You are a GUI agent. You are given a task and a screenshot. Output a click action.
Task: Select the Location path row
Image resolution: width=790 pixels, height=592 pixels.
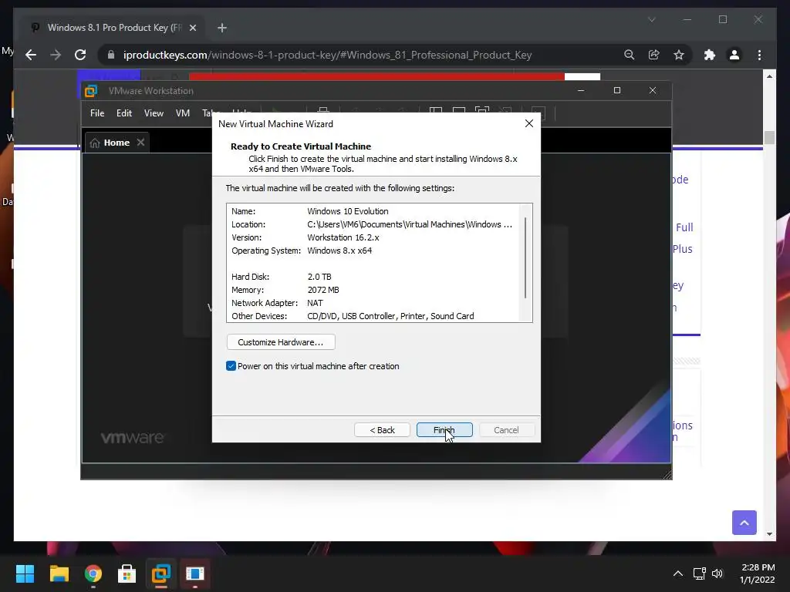click(373, 224)
